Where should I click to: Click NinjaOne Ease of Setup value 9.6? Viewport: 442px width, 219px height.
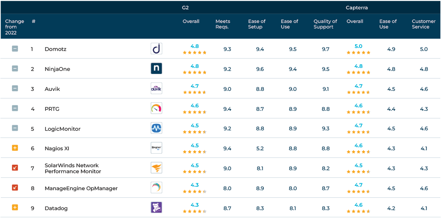pos(260,69)
